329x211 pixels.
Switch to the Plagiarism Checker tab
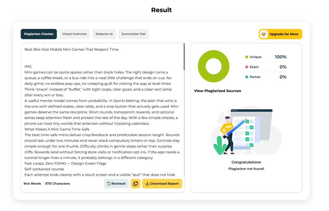pyautogui.click(x=39, y=34)
